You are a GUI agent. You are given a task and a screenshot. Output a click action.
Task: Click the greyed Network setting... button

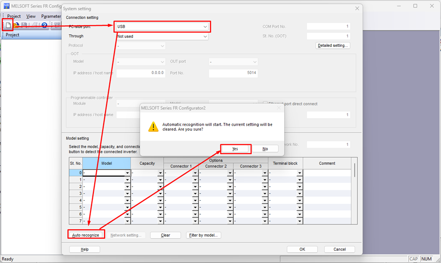pos(126,235)
